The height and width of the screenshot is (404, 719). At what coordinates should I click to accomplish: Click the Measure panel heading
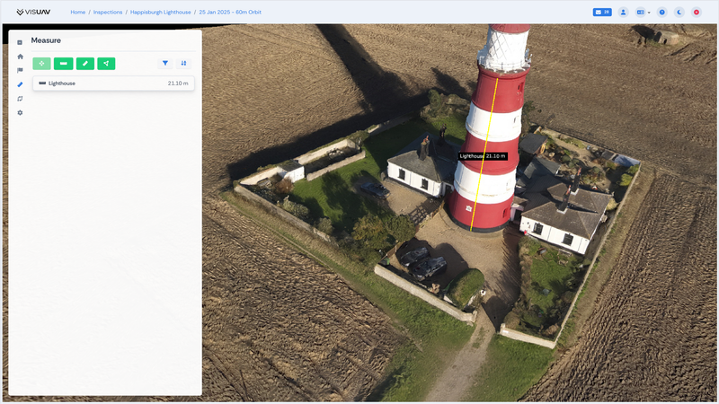coord(46,40)
